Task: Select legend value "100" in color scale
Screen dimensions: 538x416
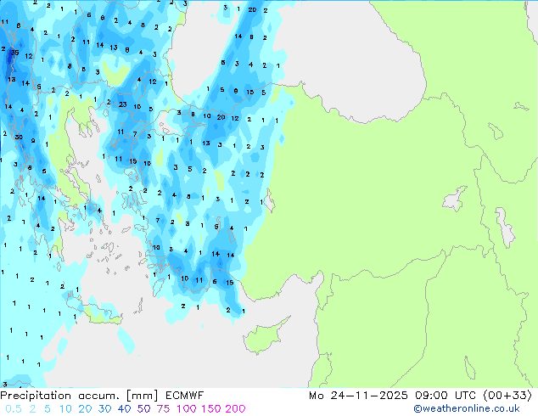Action: coord(187,409)
